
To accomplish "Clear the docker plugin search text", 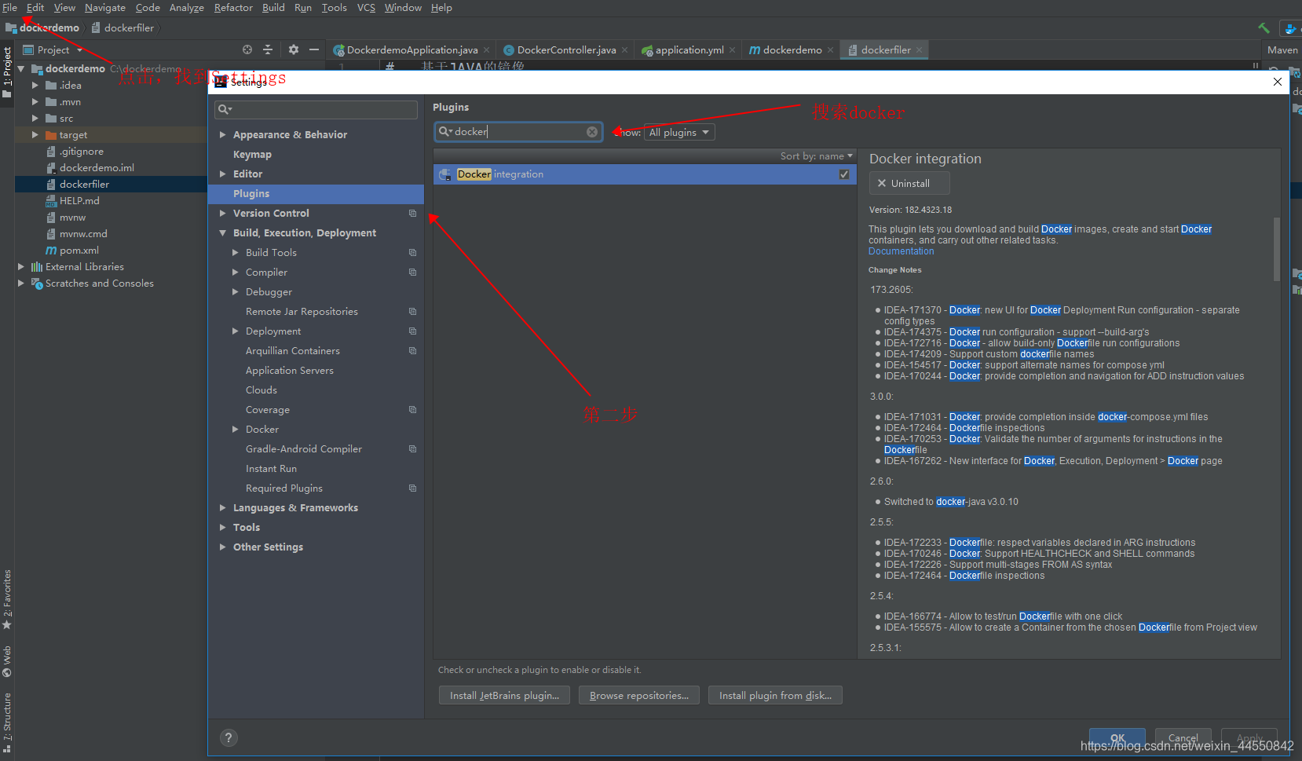I will click(592, 132).
